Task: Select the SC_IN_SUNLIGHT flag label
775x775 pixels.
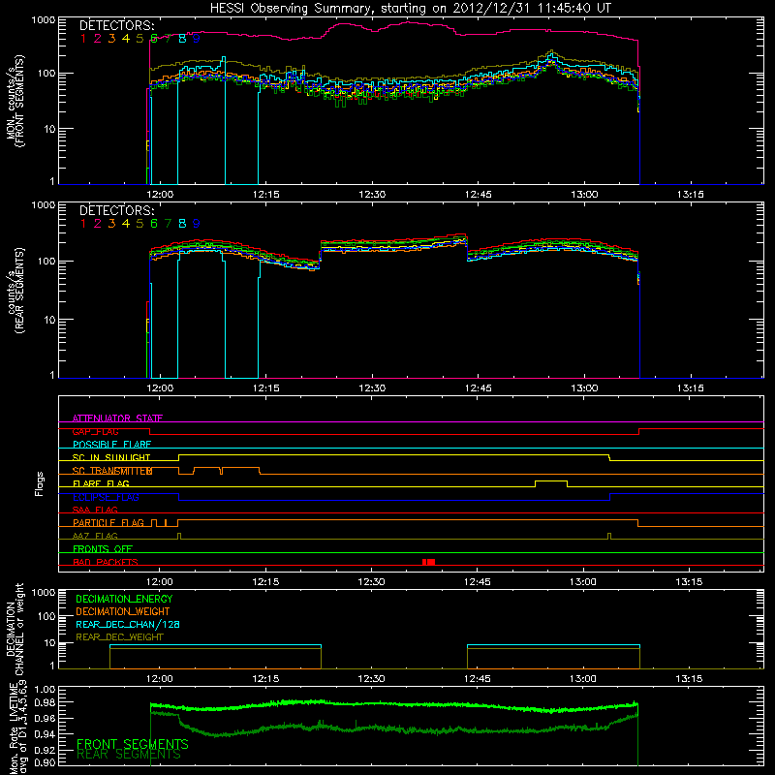Action: click(111, 457)
